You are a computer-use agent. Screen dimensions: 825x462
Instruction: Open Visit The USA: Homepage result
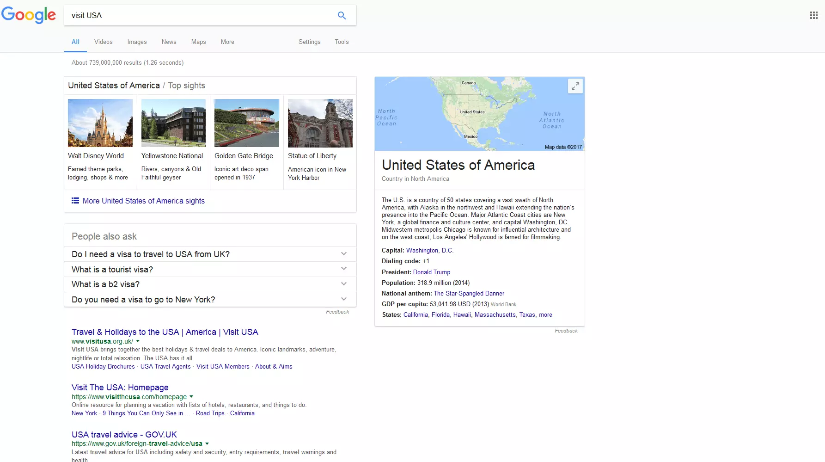120,388
